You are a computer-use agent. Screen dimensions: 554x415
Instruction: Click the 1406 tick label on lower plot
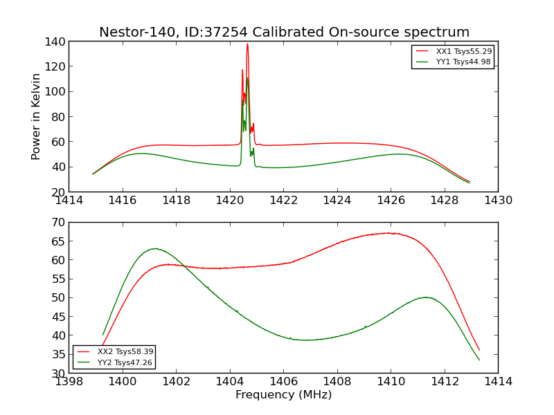[284, 381]
